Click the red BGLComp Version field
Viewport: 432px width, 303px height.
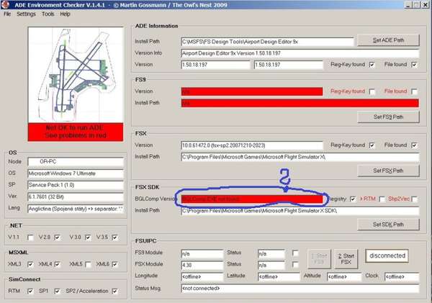251,199
